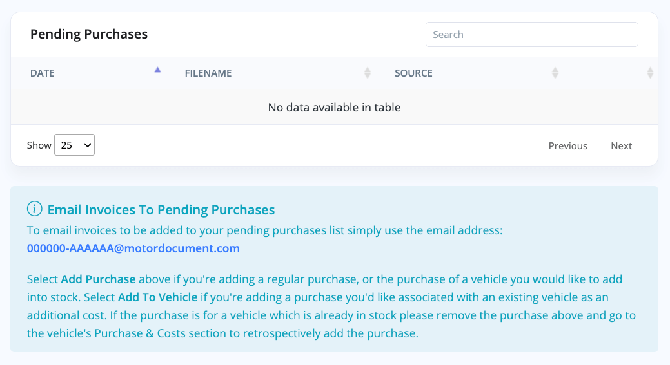Focus the Search input field

(x=531, y=35)
